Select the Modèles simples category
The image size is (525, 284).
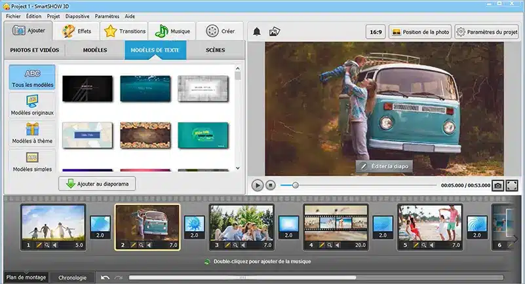tap(32, 162)
